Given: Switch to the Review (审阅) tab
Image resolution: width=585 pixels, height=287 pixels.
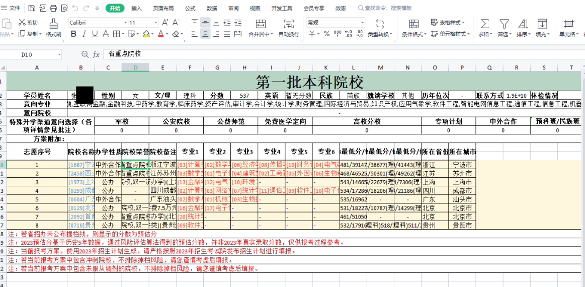Looking at the screenshot, I should [x=233, y=8].
